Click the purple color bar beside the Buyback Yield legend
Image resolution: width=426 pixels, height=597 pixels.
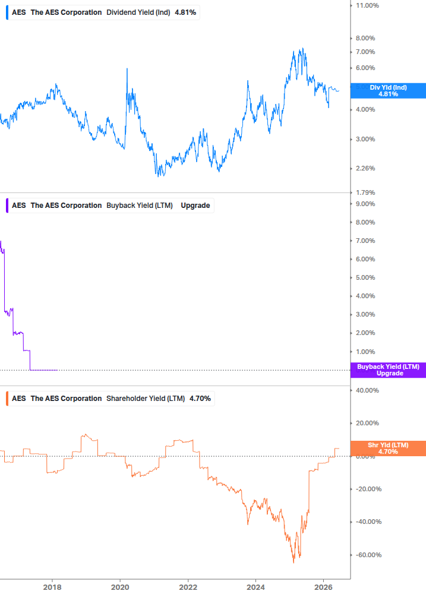7,206
